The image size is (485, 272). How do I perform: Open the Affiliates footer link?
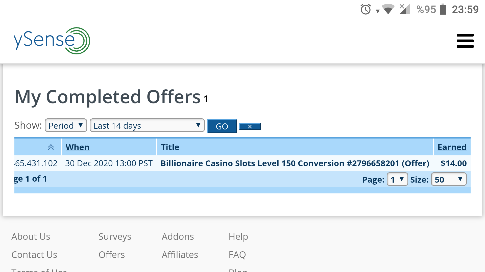pyautogui.click(x=180, y=255)
